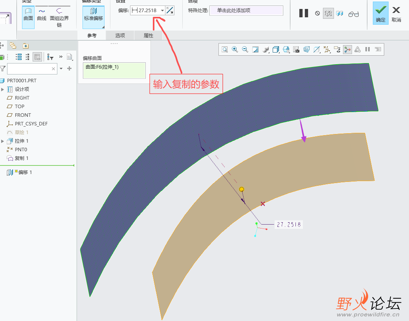
Task: Click the expand-all tree list icon
Action: tap(18, 57)
